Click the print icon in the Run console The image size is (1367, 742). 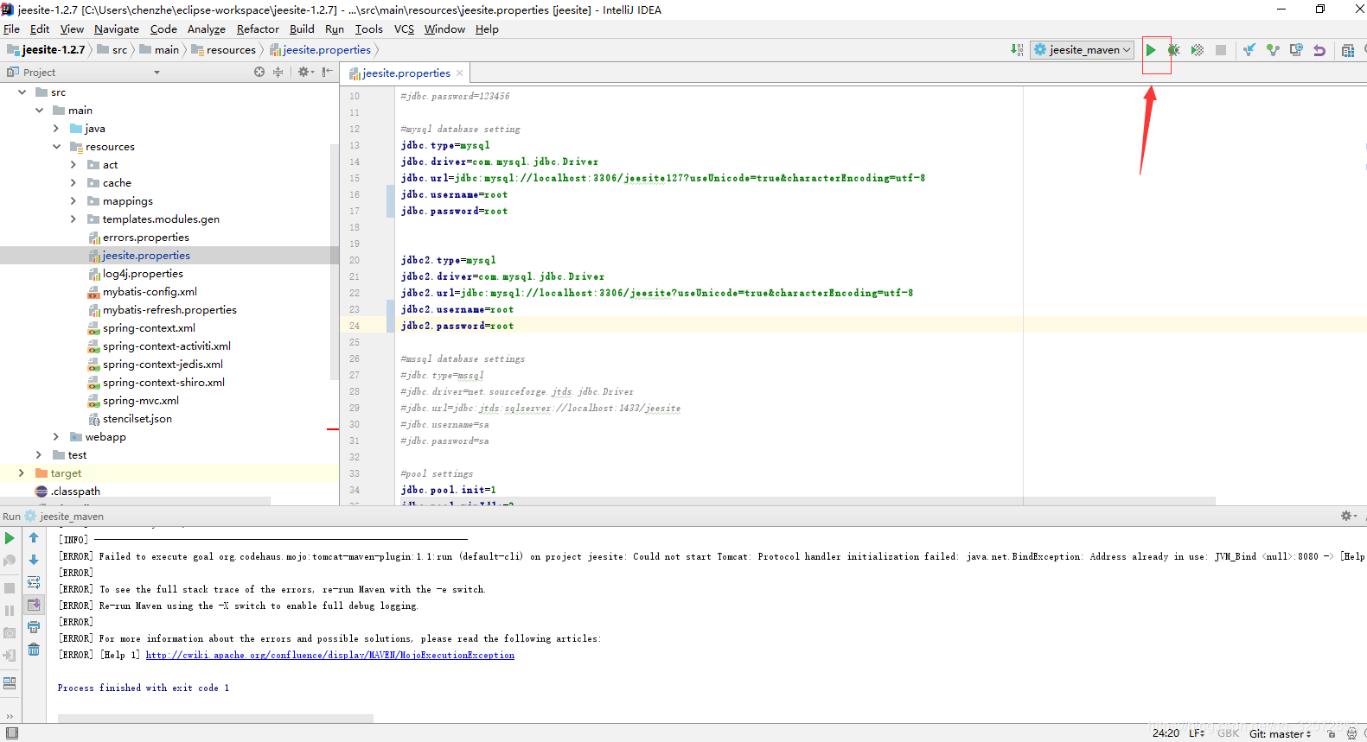point(34,627)
